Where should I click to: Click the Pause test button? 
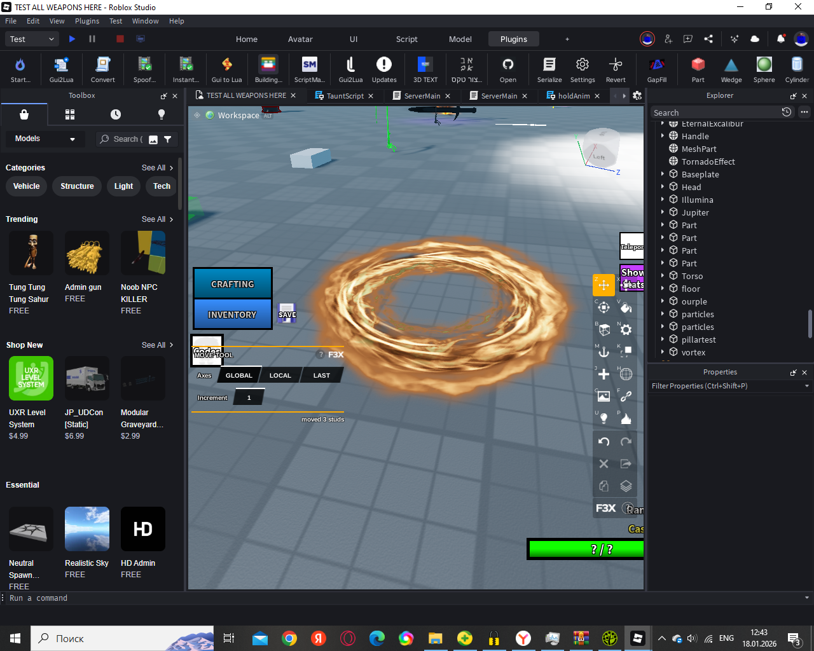tap(92, 39)
